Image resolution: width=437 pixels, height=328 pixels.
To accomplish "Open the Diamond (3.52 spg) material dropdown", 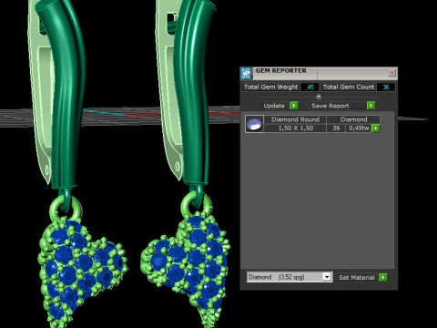I will [290, 277].
